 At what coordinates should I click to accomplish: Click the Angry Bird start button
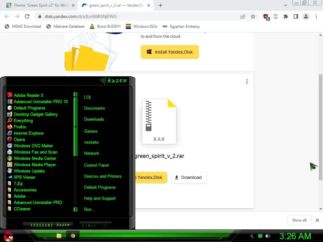point(8,236)
